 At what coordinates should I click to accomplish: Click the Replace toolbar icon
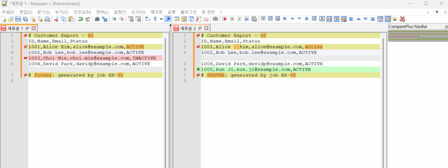[x=105, y=19]
